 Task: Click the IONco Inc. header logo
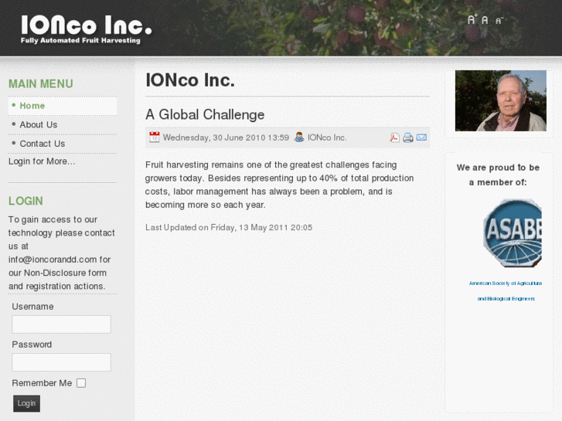pos(87,25)
